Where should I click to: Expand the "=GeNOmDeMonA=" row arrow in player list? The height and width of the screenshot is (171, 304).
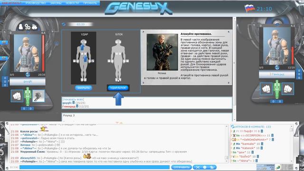tap(231, 140)
